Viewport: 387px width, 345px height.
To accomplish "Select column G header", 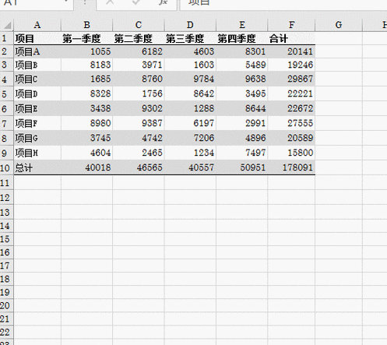I will 339,25.
